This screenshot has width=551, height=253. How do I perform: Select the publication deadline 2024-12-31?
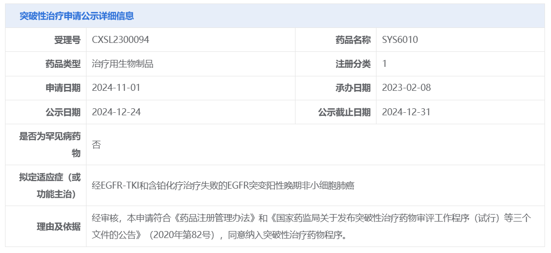[x=406, y=112]
